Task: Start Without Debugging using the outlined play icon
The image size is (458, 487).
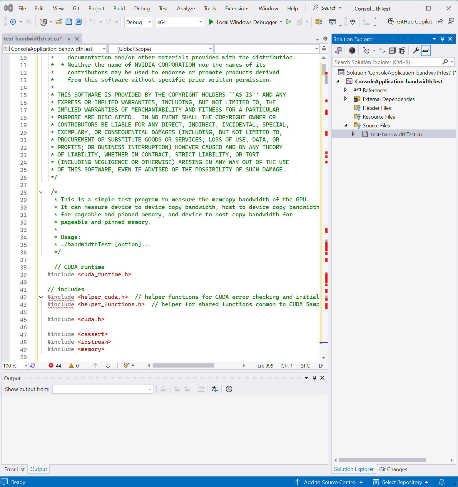Action: coord(288,22)
